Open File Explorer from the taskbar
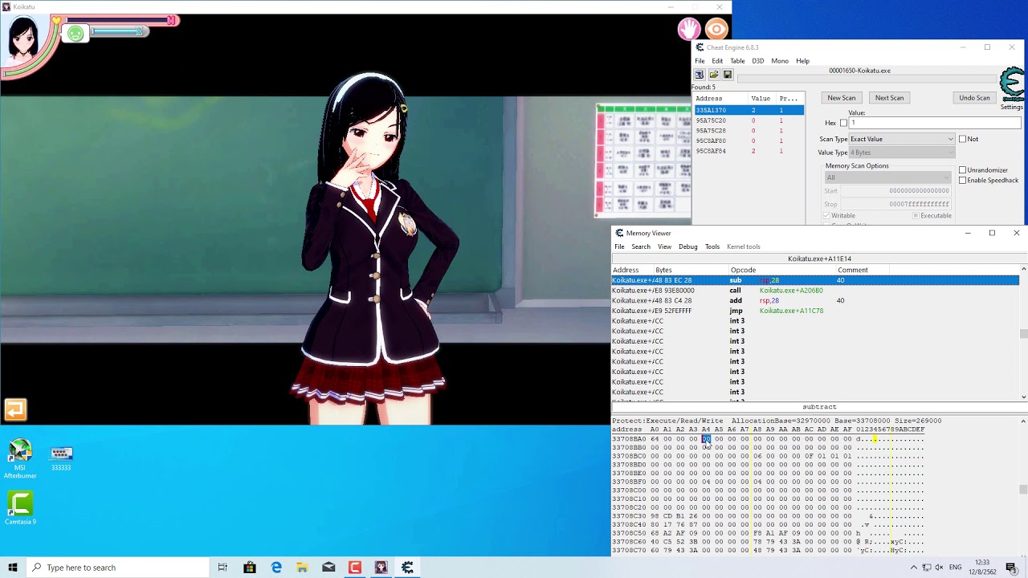 (302, 568)
